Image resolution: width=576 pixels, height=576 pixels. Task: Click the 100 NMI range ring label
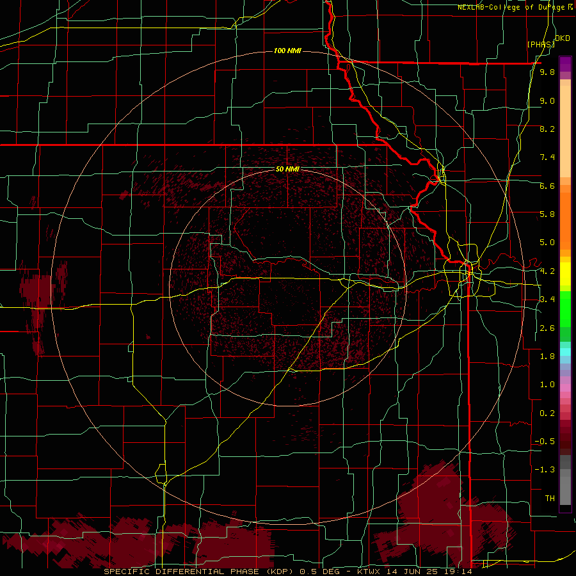click(287, 51)
